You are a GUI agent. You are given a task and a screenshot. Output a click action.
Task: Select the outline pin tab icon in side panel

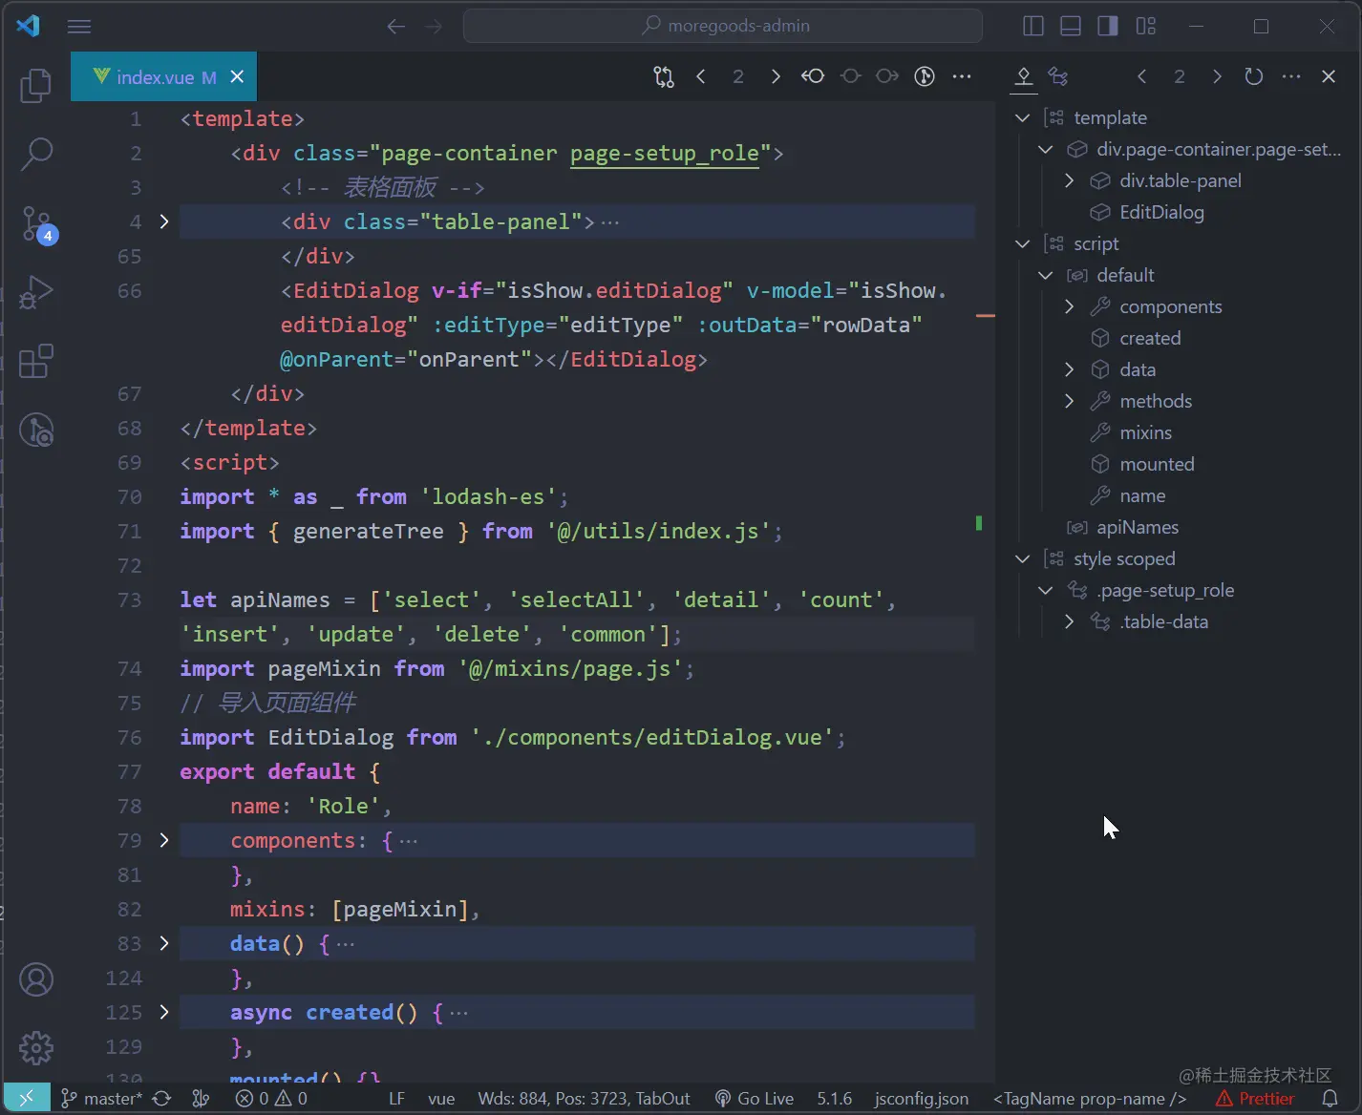tap(1024, 76)
